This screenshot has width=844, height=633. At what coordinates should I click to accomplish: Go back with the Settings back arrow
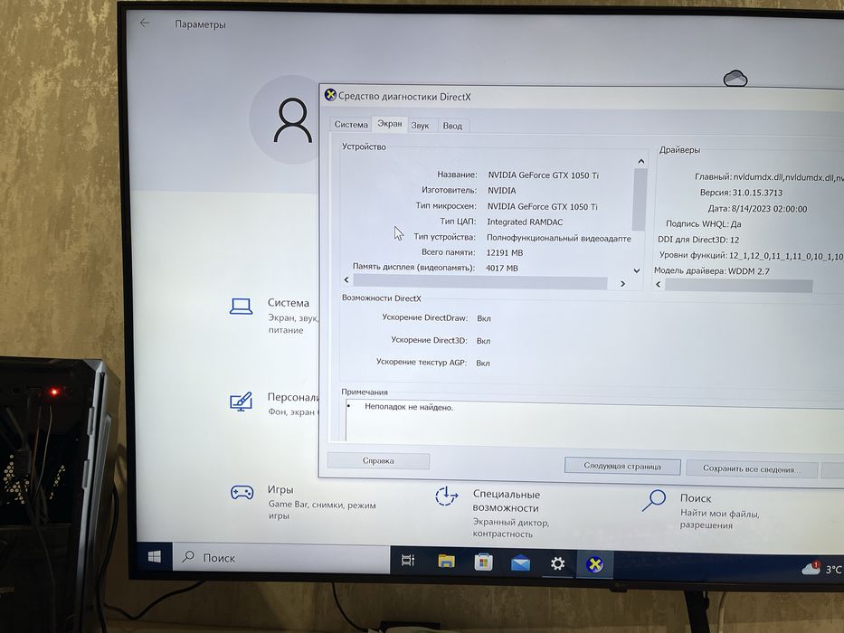[x=144, y=23]
